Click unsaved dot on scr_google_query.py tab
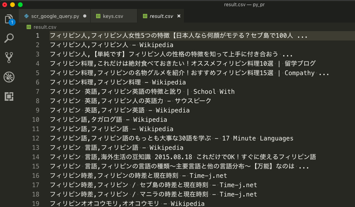355x207 pixels. 85,16
